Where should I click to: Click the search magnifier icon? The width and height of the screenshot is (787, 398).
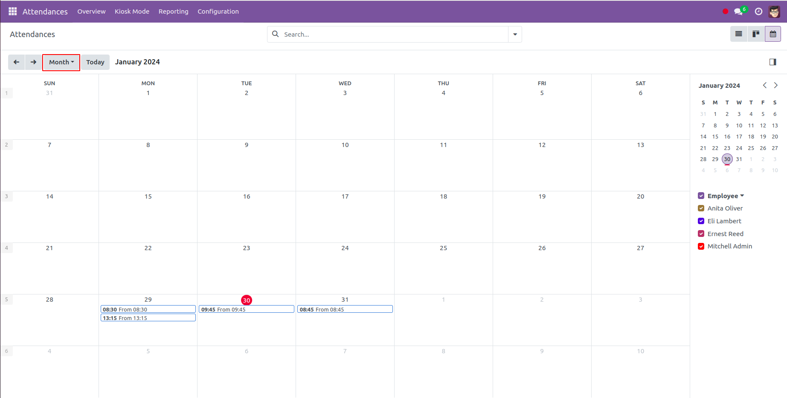(x=276, y=34)
